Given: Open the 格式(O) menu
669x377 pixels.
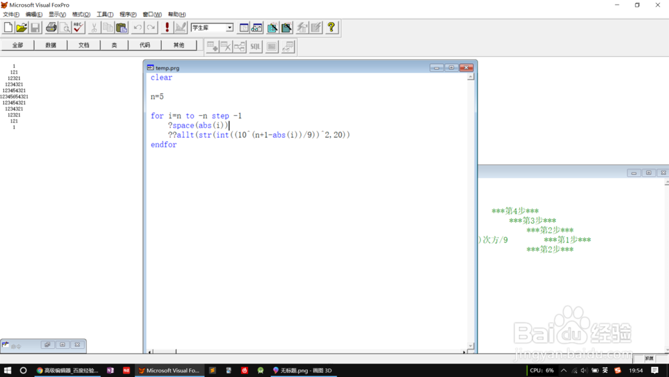Looking at the screenshot, I should click(x=81, y=14).
